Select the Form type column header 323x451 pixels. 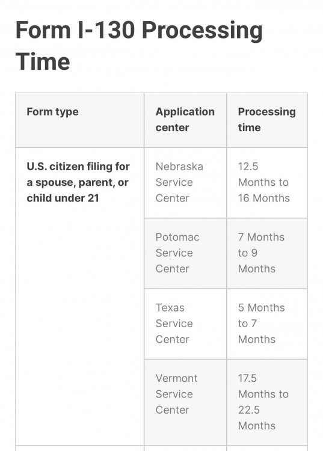(79, 120)
